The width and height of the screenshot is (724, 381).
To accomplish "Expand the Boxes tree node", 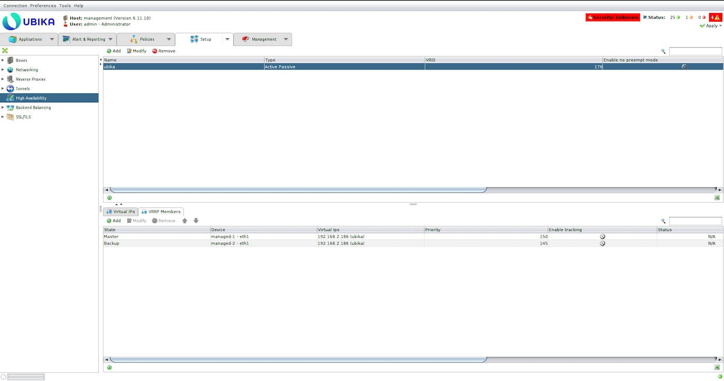I will (x=3, y=60).
